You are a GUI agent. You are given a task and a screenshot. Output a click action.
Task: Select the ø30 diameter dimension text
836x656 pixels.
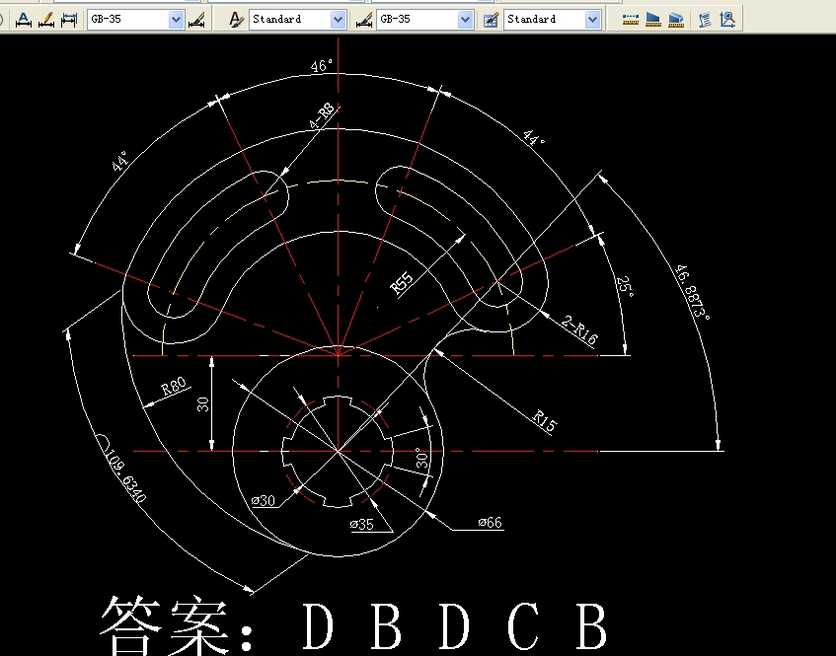point(264,501)
